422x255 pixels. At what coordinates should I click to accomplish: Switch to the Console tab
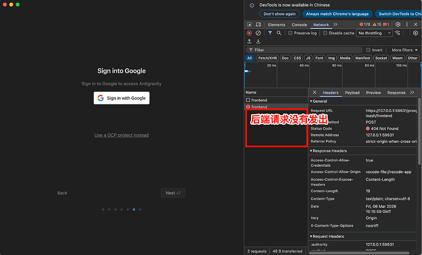(x=299, y=24)
